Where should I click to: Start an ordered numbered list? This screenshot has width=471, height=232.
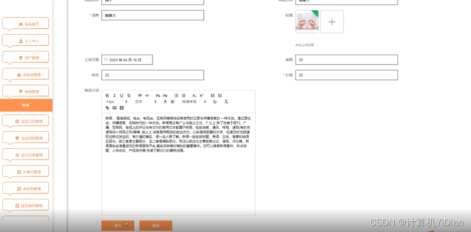tap(176, 95)
